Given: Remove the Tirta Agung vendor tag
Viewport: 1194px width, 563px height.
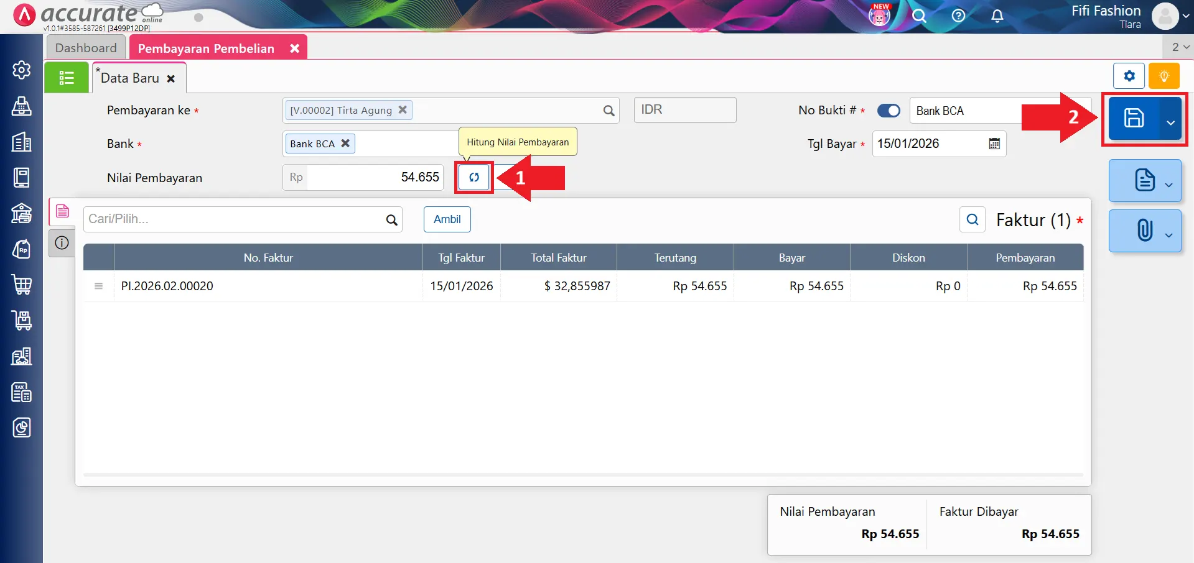Looking at the screenshot, I should coord(403,110).
